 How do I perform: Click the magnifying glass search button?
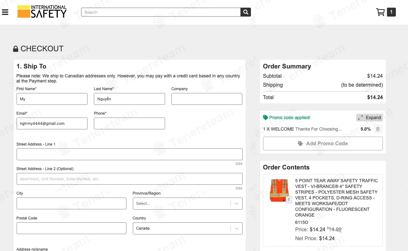pos(246,12)
